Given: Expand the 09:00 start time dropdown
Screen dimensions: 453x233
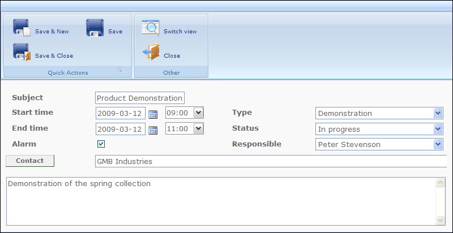Looking at the screenshot, I should (x=199, y=113).
